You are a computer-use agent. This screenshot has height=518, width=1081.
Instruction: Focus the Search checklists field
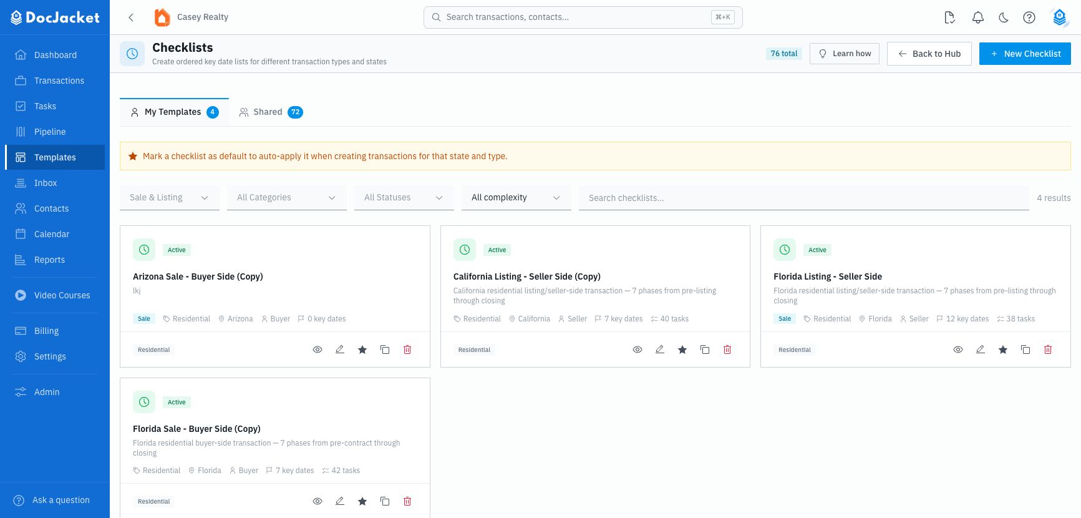pos(804,198)
